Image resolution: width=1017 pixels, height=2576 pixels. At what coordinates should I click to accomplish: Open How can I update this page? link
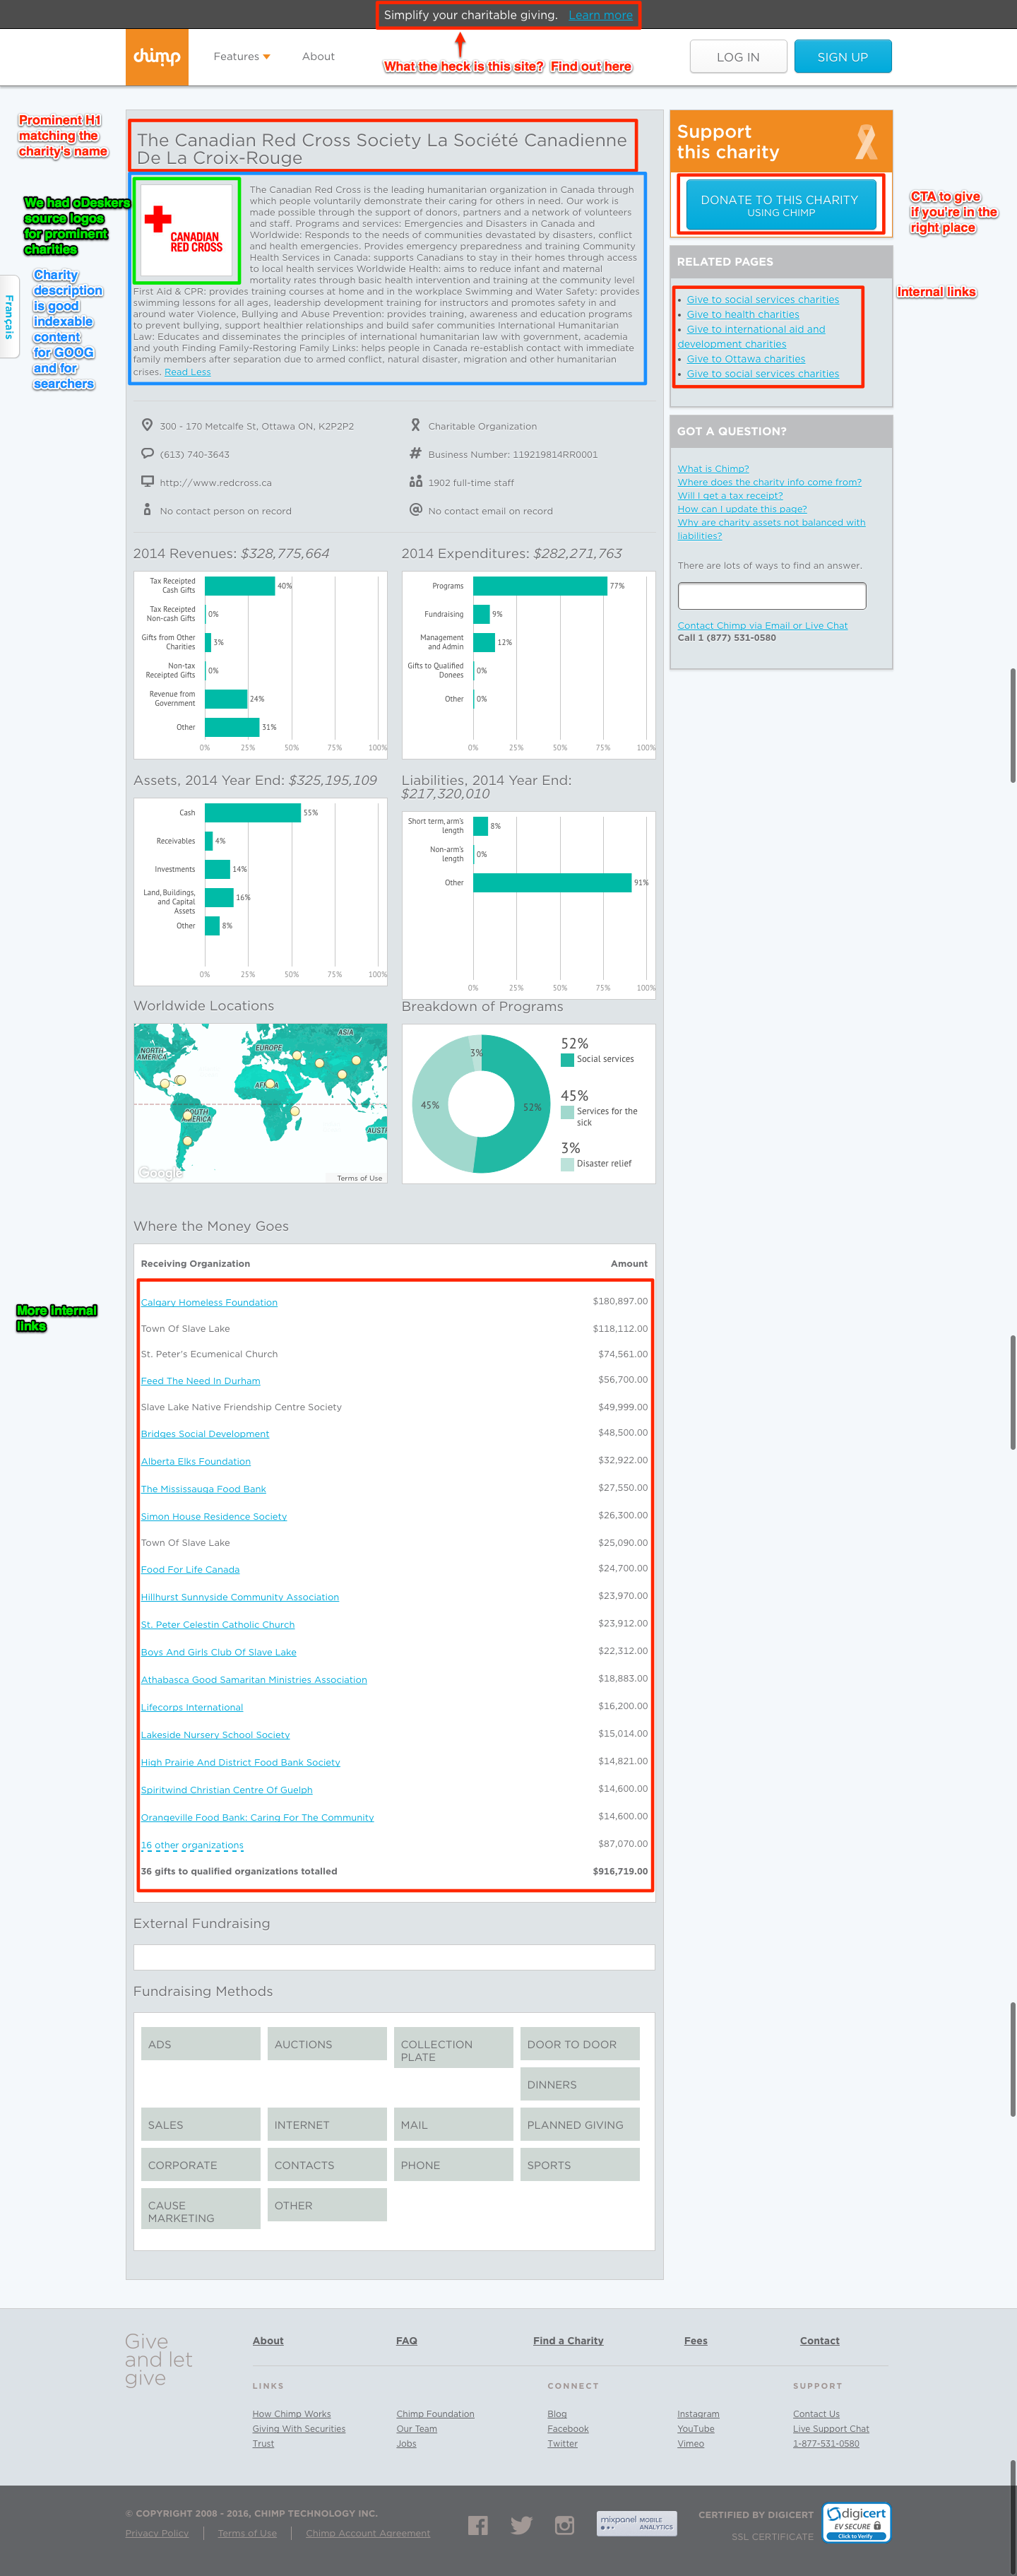pyautogui.click(x=742, y=509)
